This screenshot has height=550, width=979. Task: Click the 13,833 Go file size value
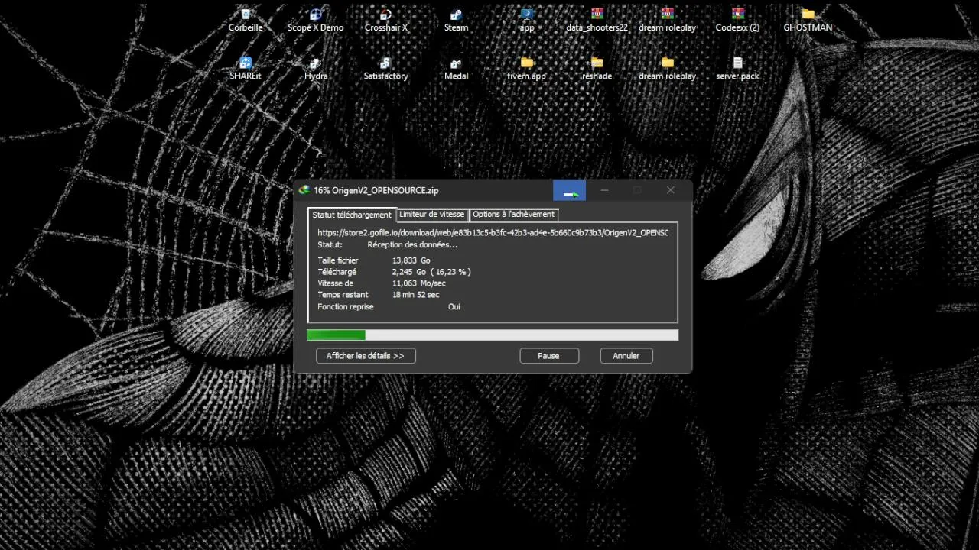pos(411,260)
